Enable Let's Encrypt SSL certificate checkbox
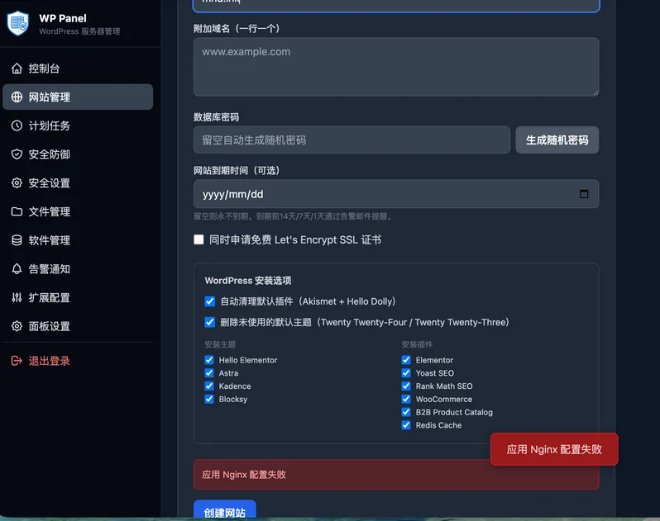 point(198,239)
